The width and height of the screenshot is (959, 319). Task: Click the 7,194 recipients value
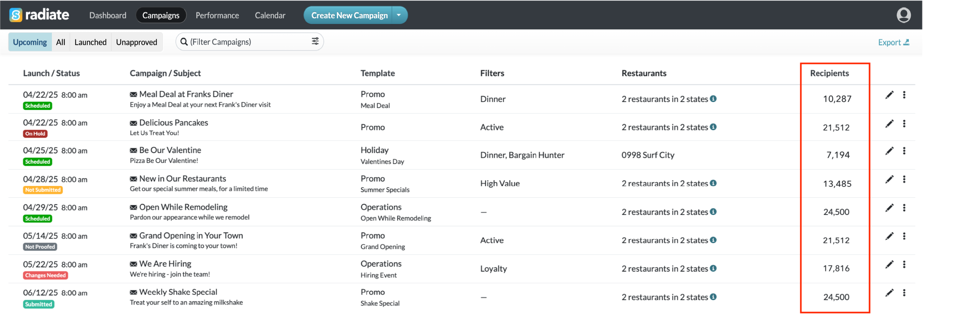pyautogui.click(x=838, y=155)
